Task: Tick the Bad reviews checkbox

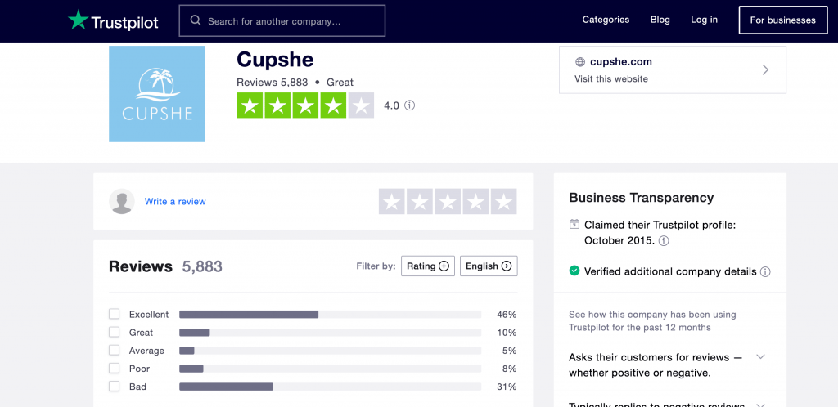Action: [115, 387]
